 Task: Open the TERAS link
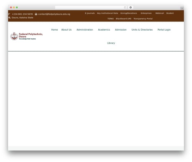tap(111, 19)
